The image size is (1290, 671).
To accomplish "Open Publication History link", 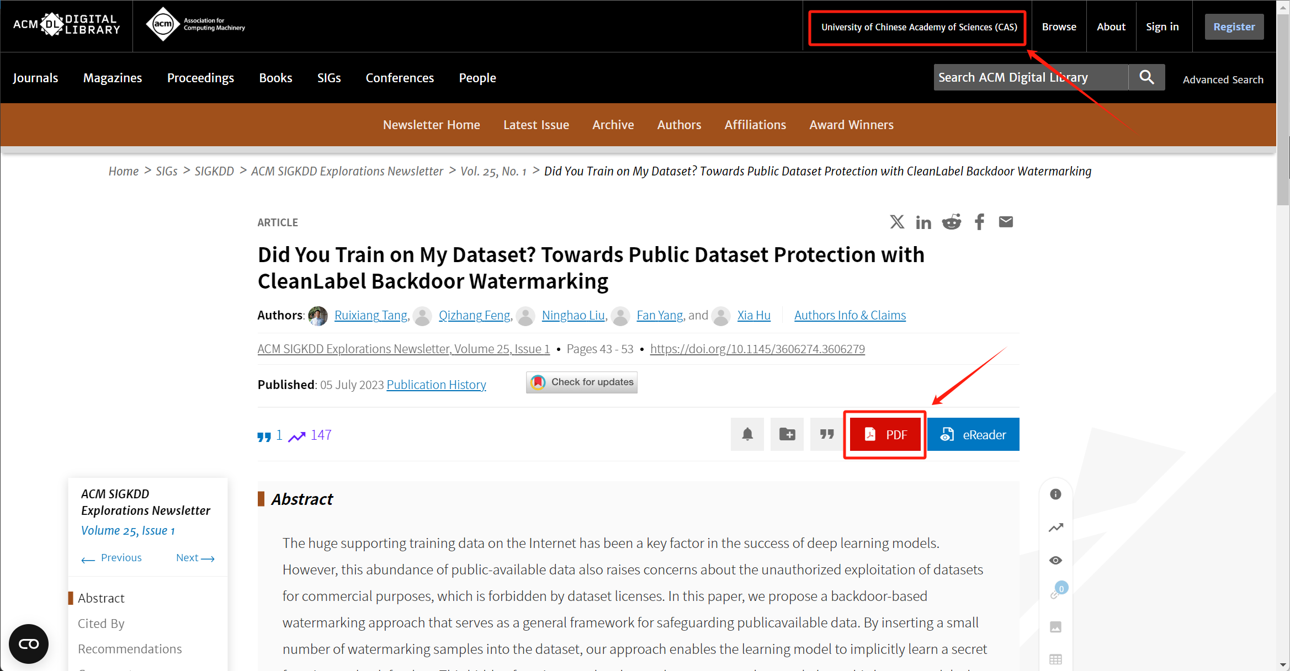I will coord(436,385).
